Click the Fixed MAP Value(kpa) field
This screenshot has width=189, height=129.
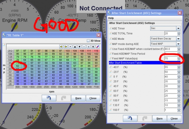(171, 59)
